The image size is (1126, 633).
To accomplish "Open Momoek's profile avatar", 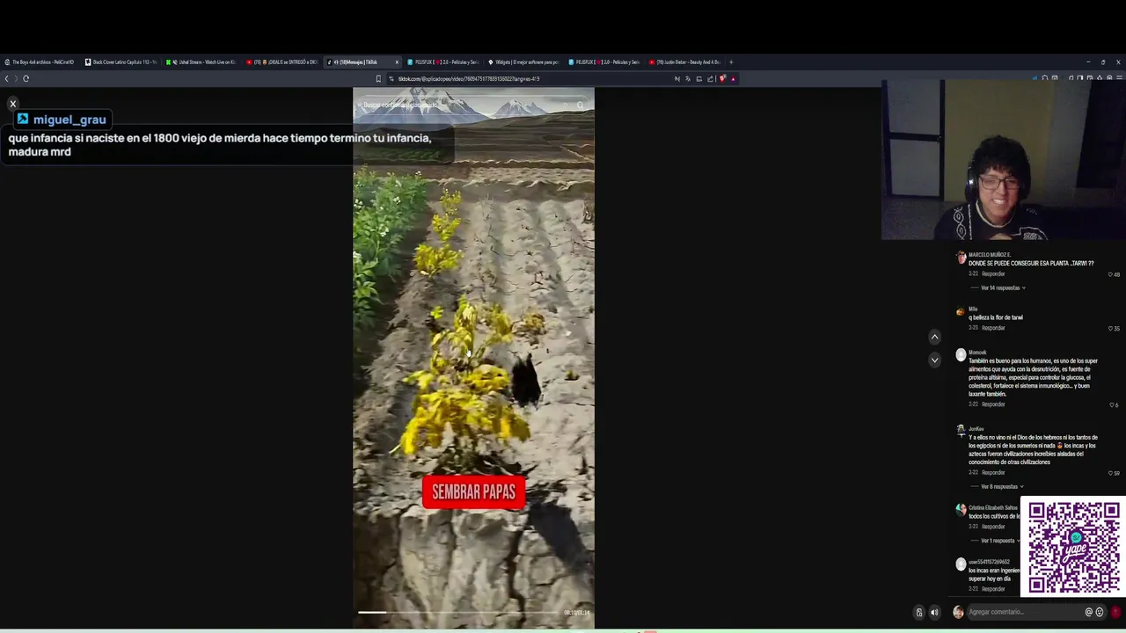I will pos(961,355).
